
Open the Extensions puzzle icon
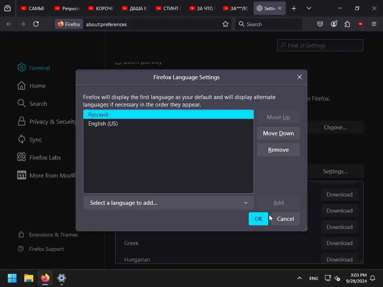point(347,24)
